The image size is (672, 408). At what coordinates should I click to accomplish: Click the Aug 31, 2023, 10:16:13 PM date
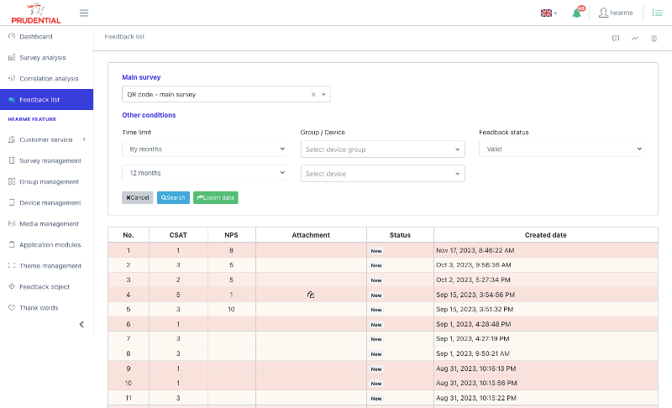point(475,369)
